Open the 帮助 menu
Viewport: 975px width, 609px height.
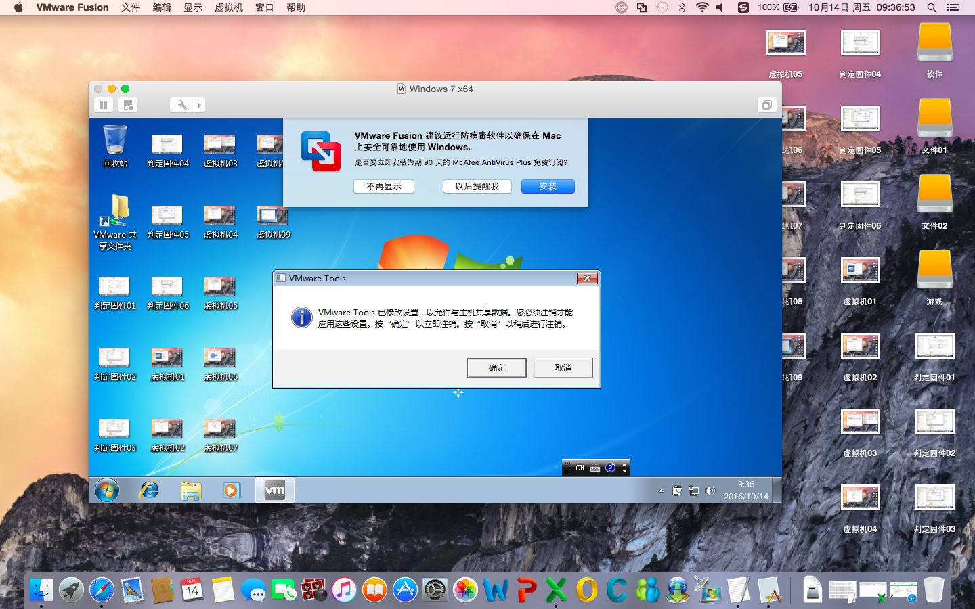coord(296,7)
